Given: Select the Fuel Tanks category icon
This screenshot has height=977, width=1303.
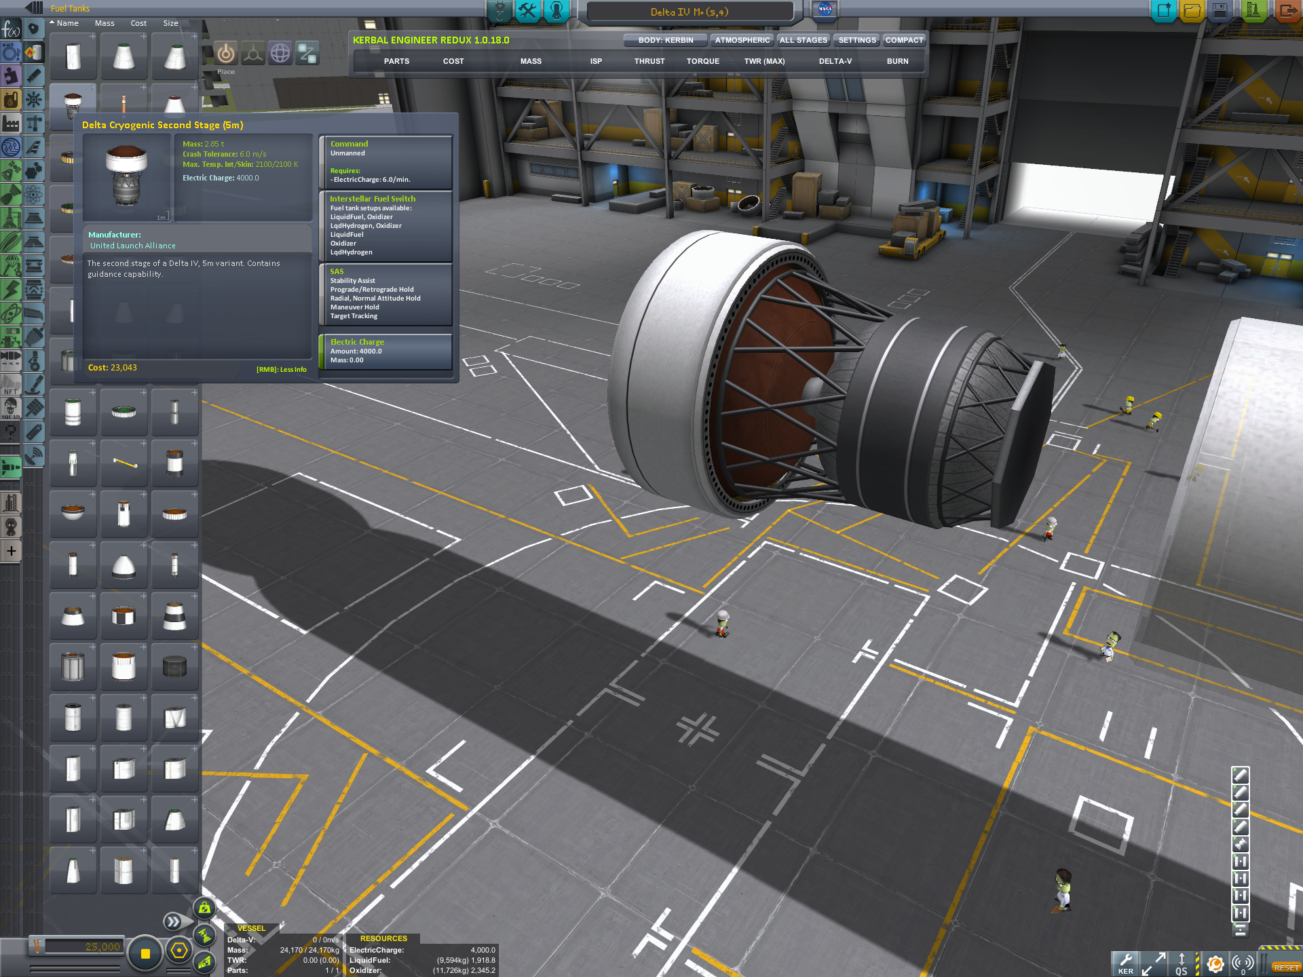Looking at the screenshot, I should (x=33, y=52).
